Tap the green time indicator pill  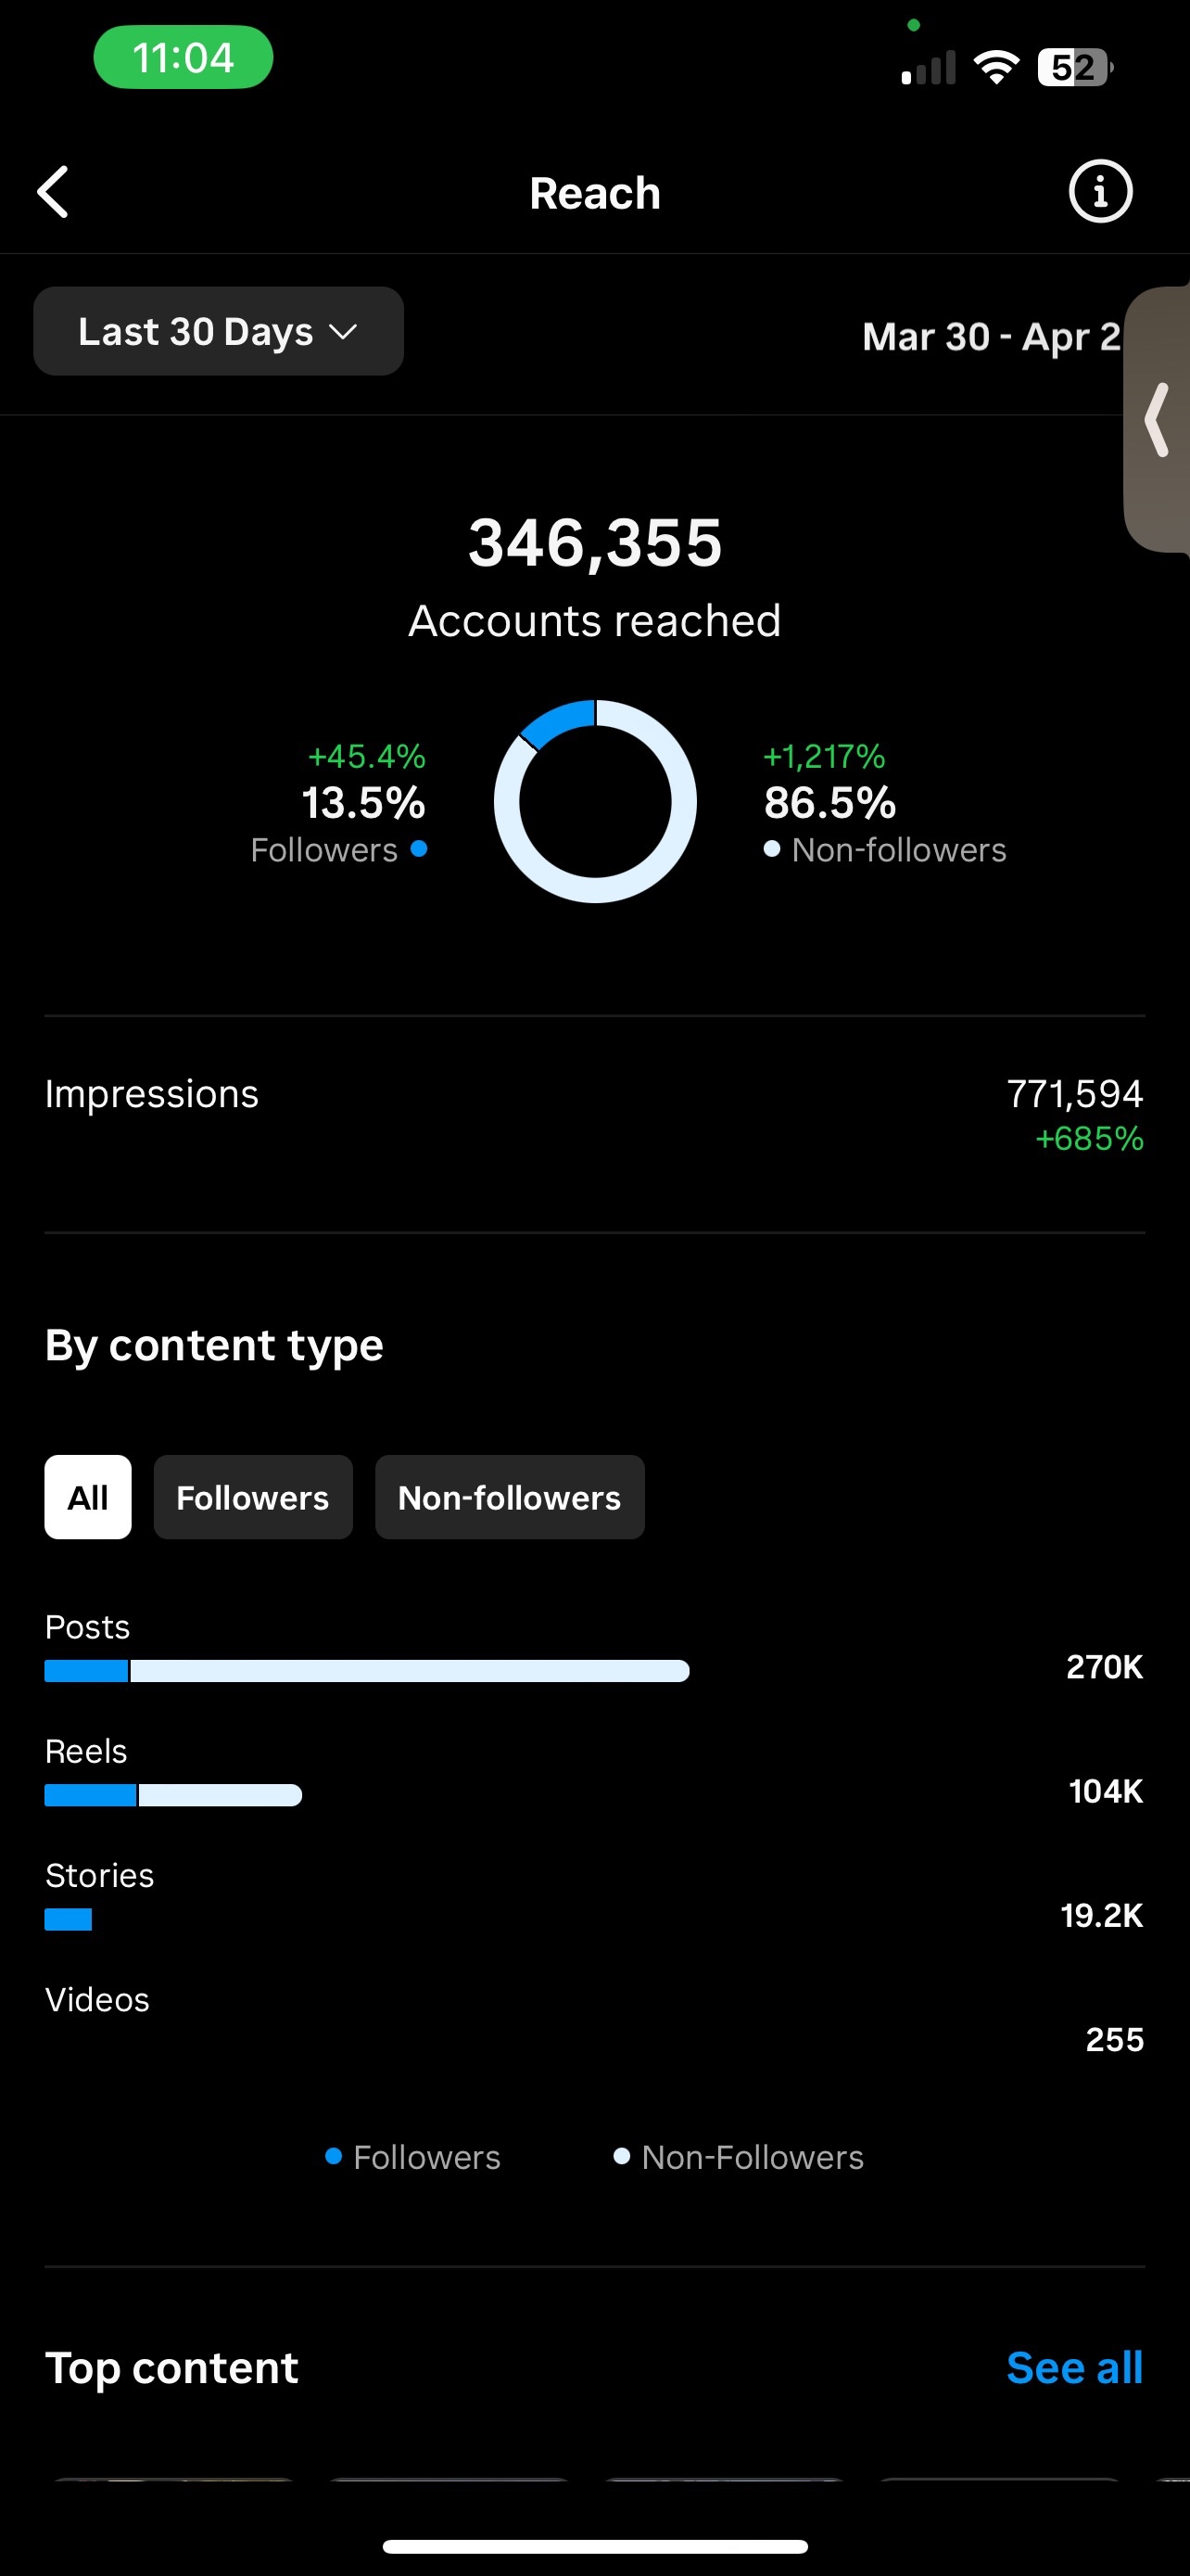(183, 58)
